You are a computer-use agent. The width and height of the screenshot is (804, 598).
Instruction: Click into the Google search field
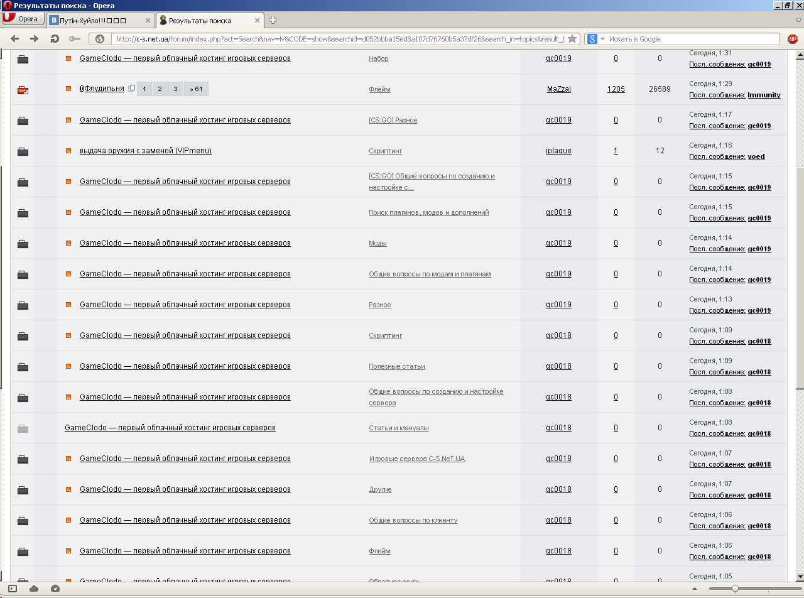point(693,39)
